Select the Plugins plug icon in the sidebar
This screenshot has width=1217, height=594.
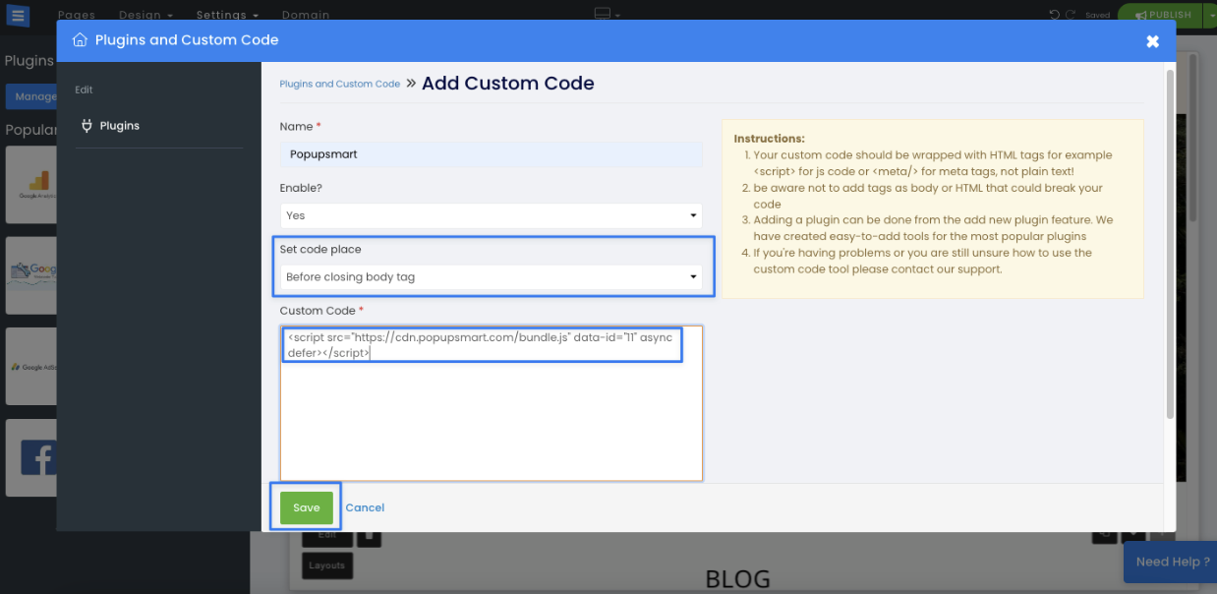[x=87, y=126]
